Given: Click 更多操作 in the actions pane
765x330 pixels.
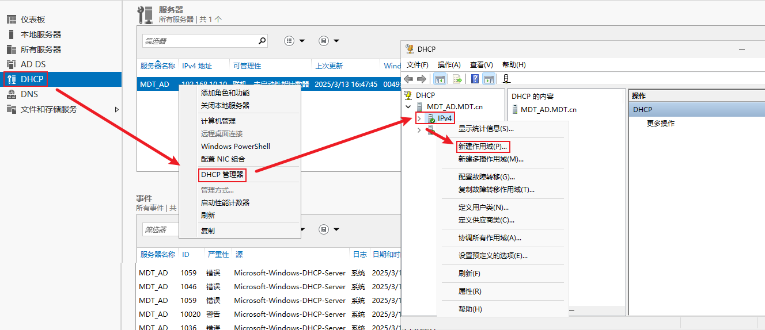Looking at the screenshot, I should [660, 123].
